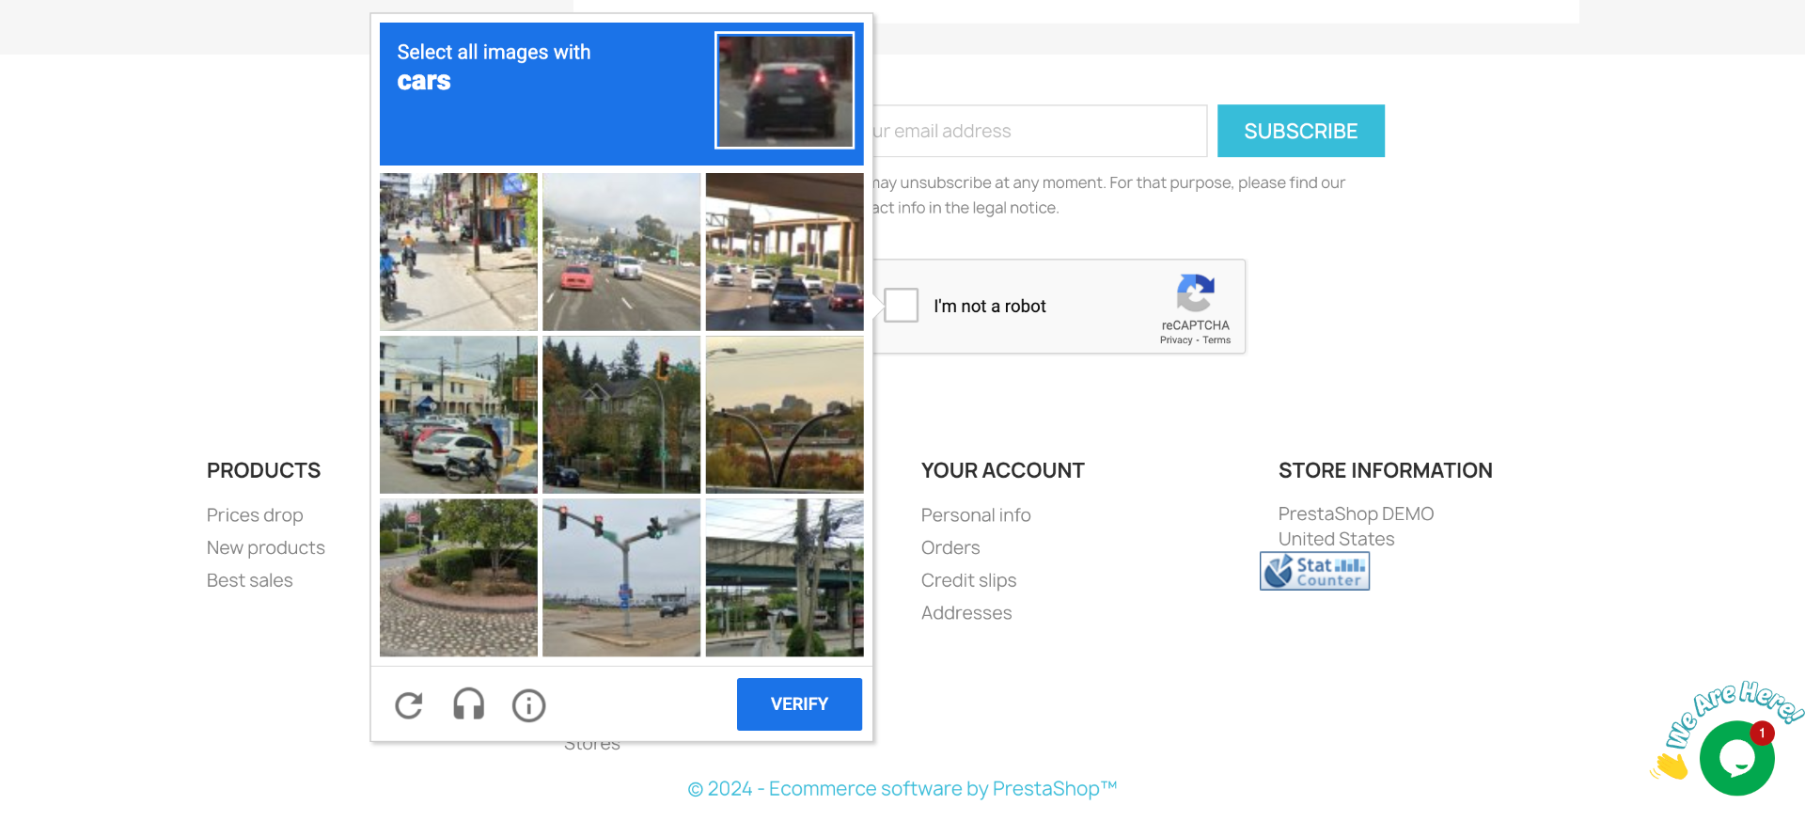Click the SUBSCRIBE button
The width and height of the screenshot is (1805, 821).
click(x=1301, y=131)
